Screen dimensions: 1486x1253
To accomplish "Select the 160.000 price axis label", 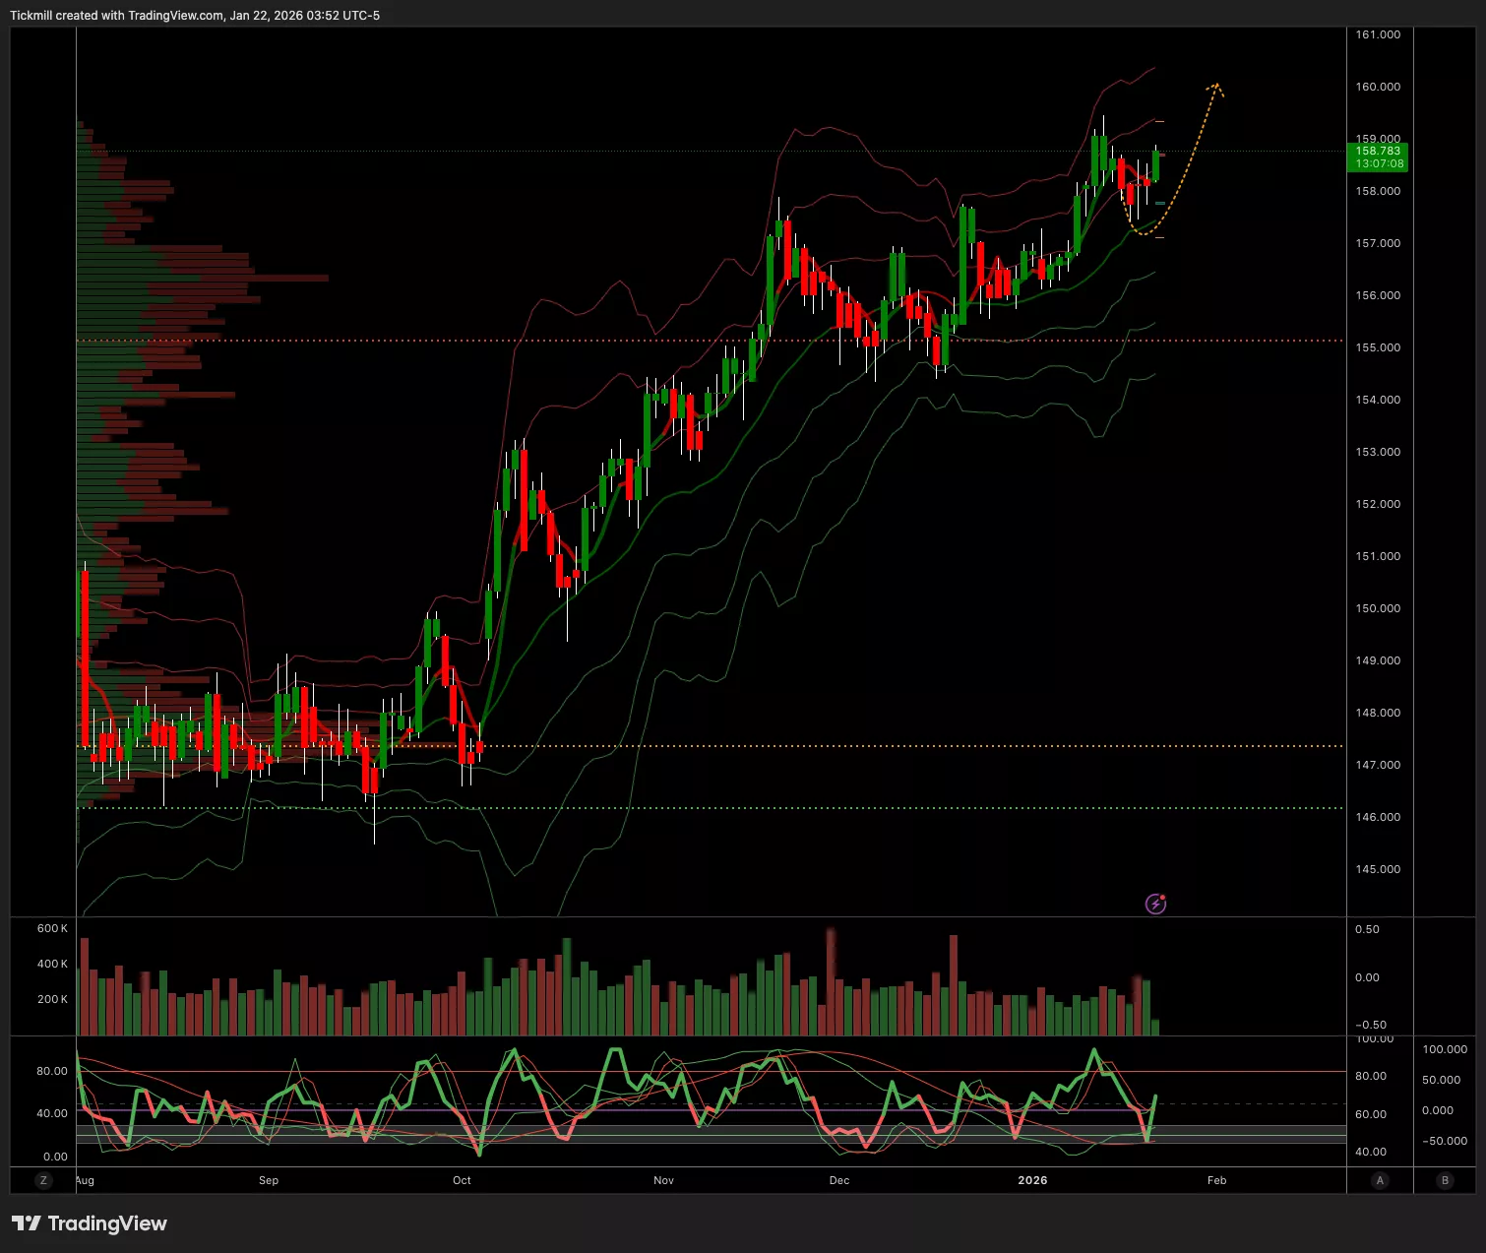I will coord(1378,87).
